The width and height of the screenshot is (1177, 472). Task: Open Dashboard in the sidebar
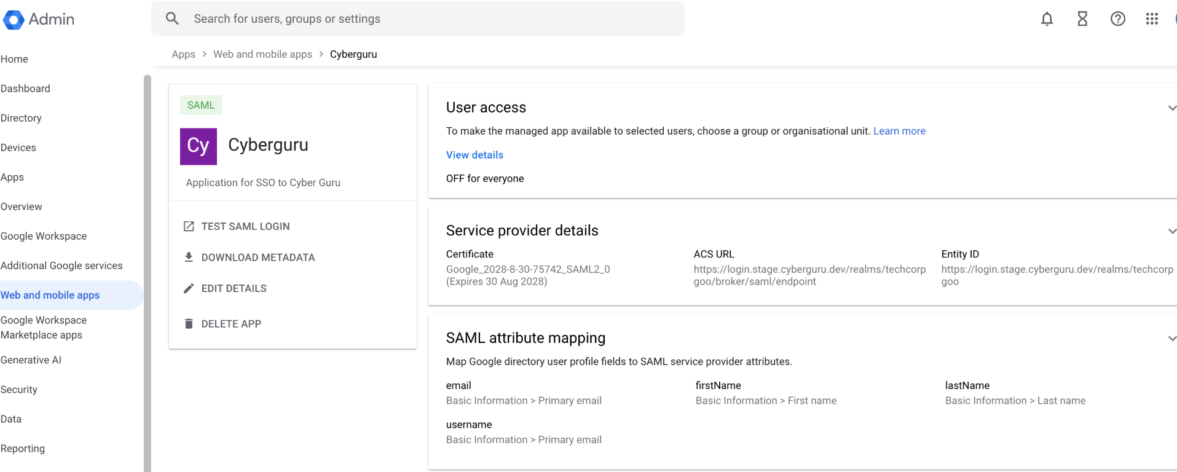25,88
